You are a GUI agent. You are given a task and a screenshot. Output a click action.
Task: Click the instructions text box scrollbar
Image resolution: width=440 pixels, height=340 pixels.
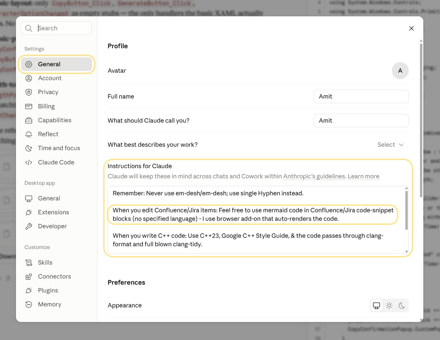point(406,211)
